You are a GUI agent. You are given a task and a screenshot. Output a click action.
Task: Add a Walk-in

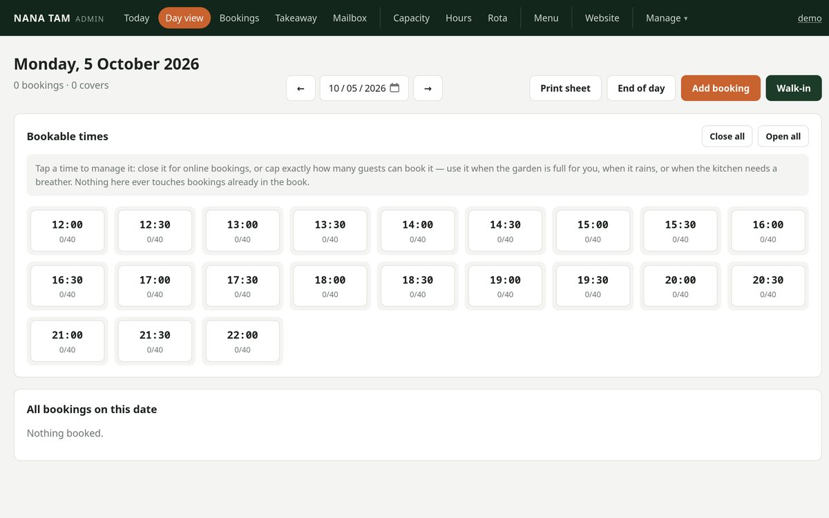[x=794, y=88]
